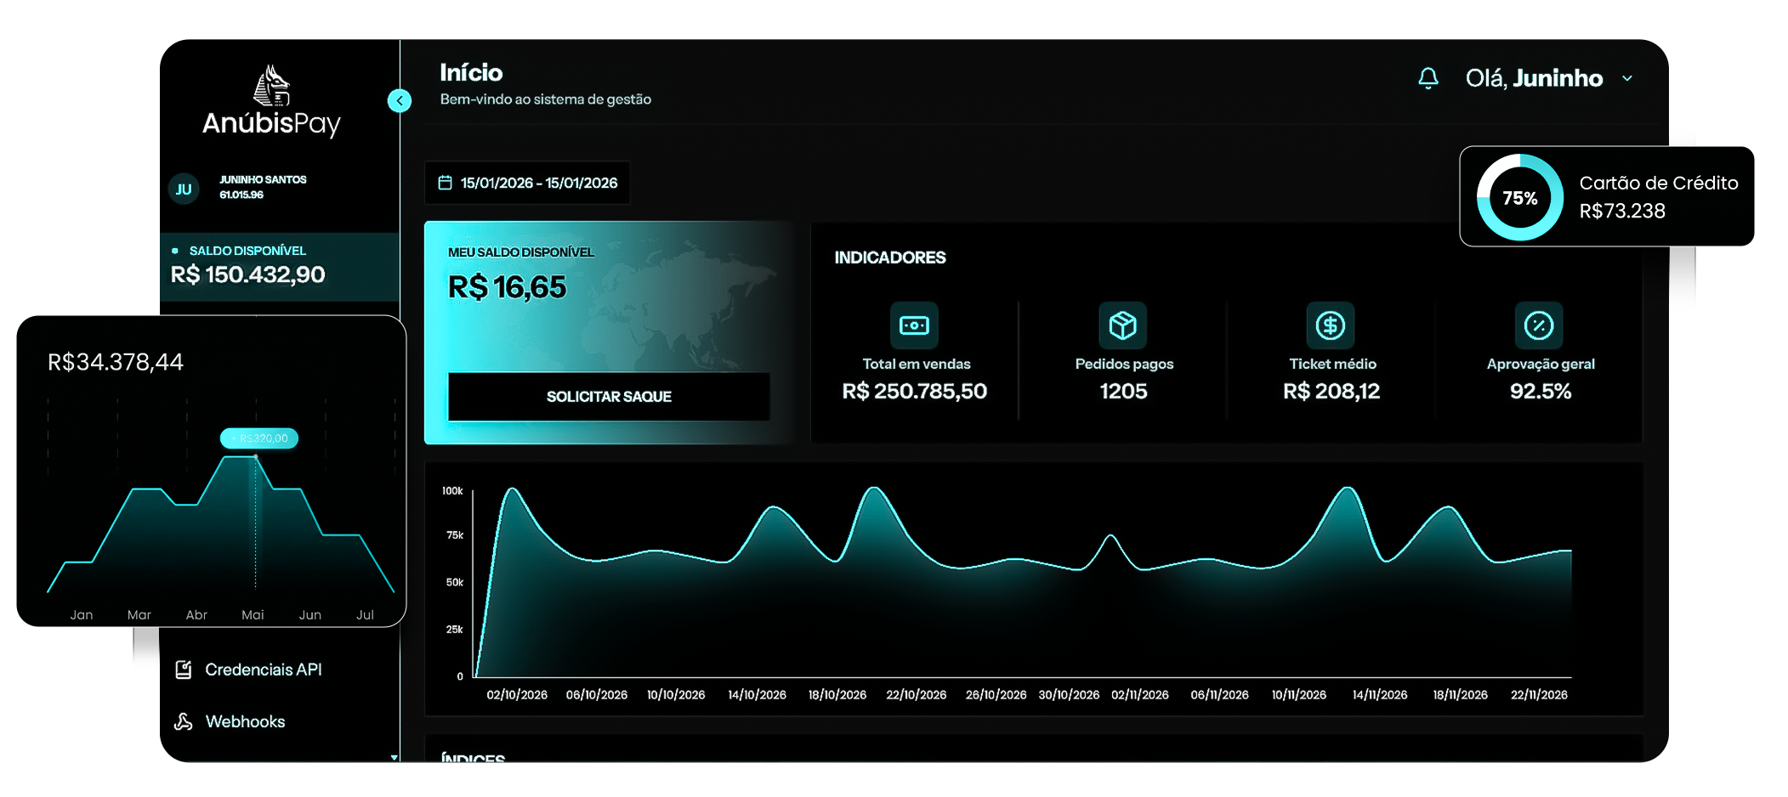Image resolution: width=1788 pixels, height=797 pixels.
Task: Click the SALDO DISPONÍVEL balance panel
Action: 279,266
